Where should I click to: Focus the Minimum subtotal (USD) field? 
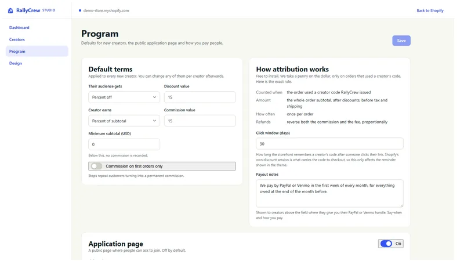[x=124, y=144]
